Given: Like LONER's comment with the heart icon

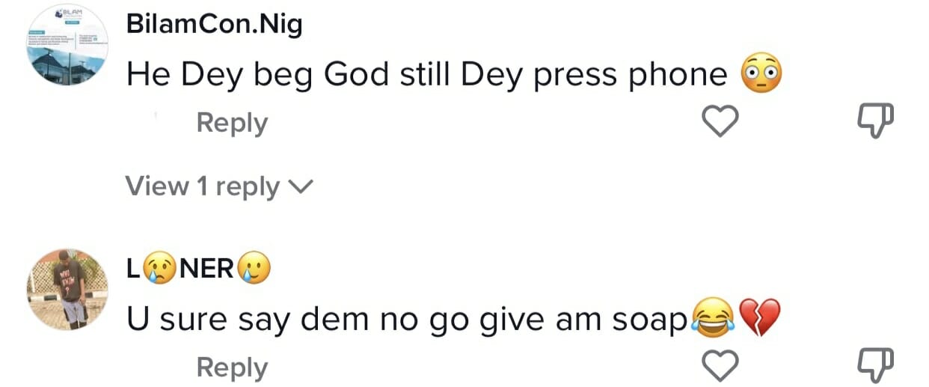Looking at the screenshot, I should click(720, 366).
